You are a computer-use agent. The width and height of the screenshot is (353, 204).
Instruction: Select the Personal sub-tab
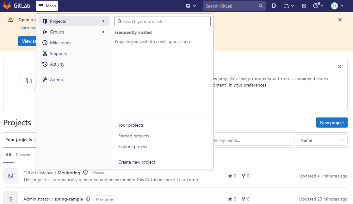(x=24, y=155)
